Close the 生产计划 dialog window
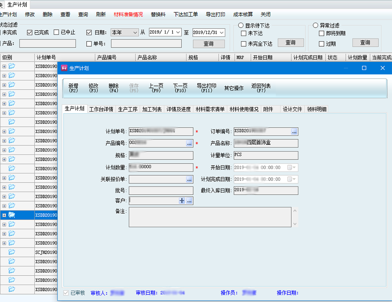Image resolution: width=392 pixels, height=302 pixels. pyautogui.click(x=383, y=68)
